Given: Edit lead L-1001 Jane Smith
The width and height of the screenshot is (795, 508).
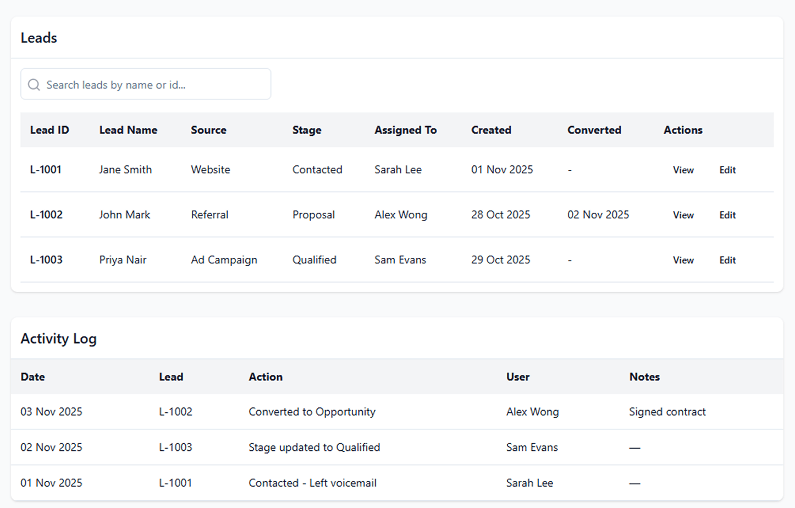Looking at the screenshot, I should point(727,170).
